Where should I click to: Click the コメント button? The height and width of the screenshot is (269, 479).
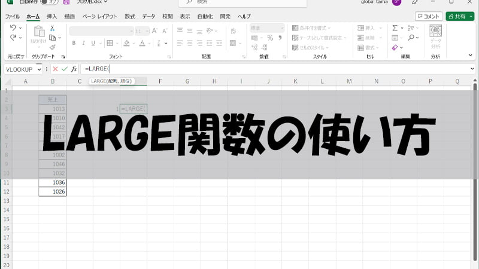coord(429,16)
